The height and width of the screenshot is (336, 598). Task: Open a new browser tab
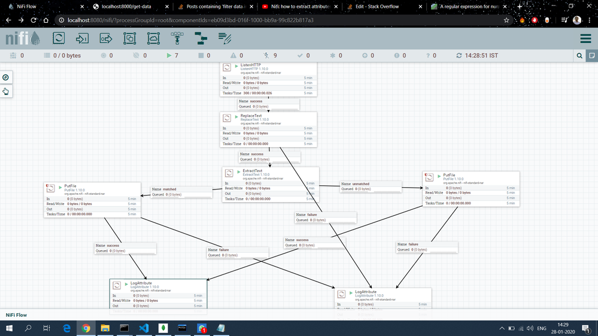tap(520, 7)
